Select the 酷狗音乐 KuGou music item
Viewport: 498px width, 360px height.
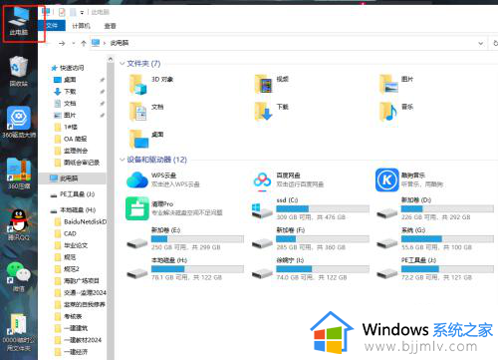coord(409,180)
